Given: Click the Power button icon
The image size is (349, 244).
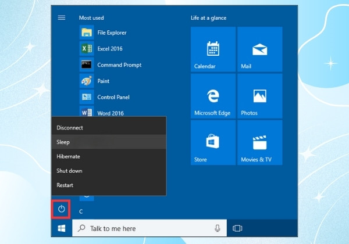Looking at the screenshot, I should coord(61,209).
